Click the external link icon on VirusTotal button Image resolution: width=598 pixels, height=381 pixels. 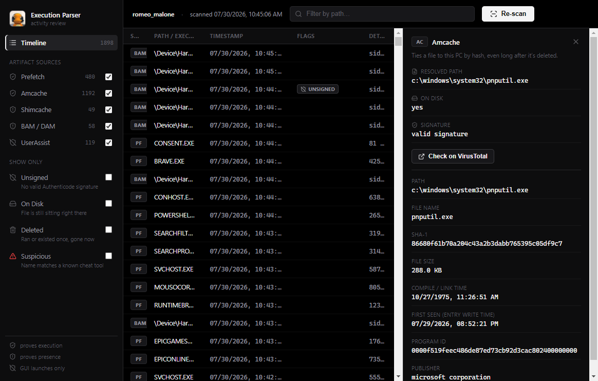[421, 156]
